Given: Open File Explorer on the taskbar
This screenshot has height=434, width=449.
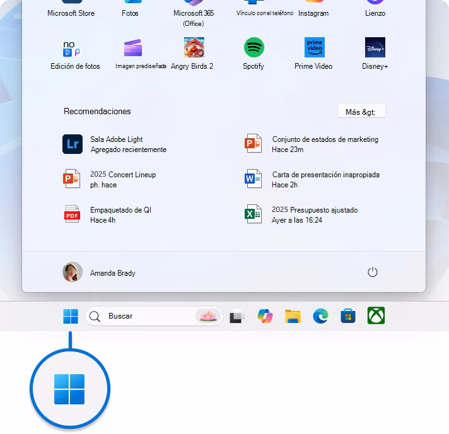Looking at the screenshot, I should coord(293,316).
